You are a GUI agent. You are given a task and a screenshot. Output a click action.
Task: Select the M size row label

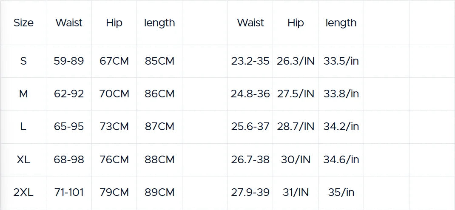pyautogui.click(x=23, y=94)
